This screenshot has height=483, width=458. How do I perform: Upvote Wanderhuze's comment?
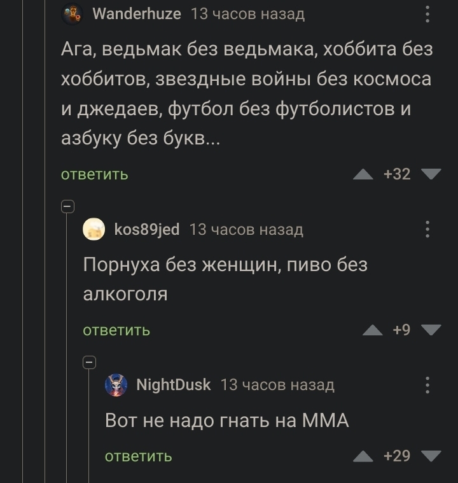pos(363,174)
